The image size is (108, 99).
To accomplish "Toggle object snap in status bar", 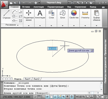I will 51,97.
